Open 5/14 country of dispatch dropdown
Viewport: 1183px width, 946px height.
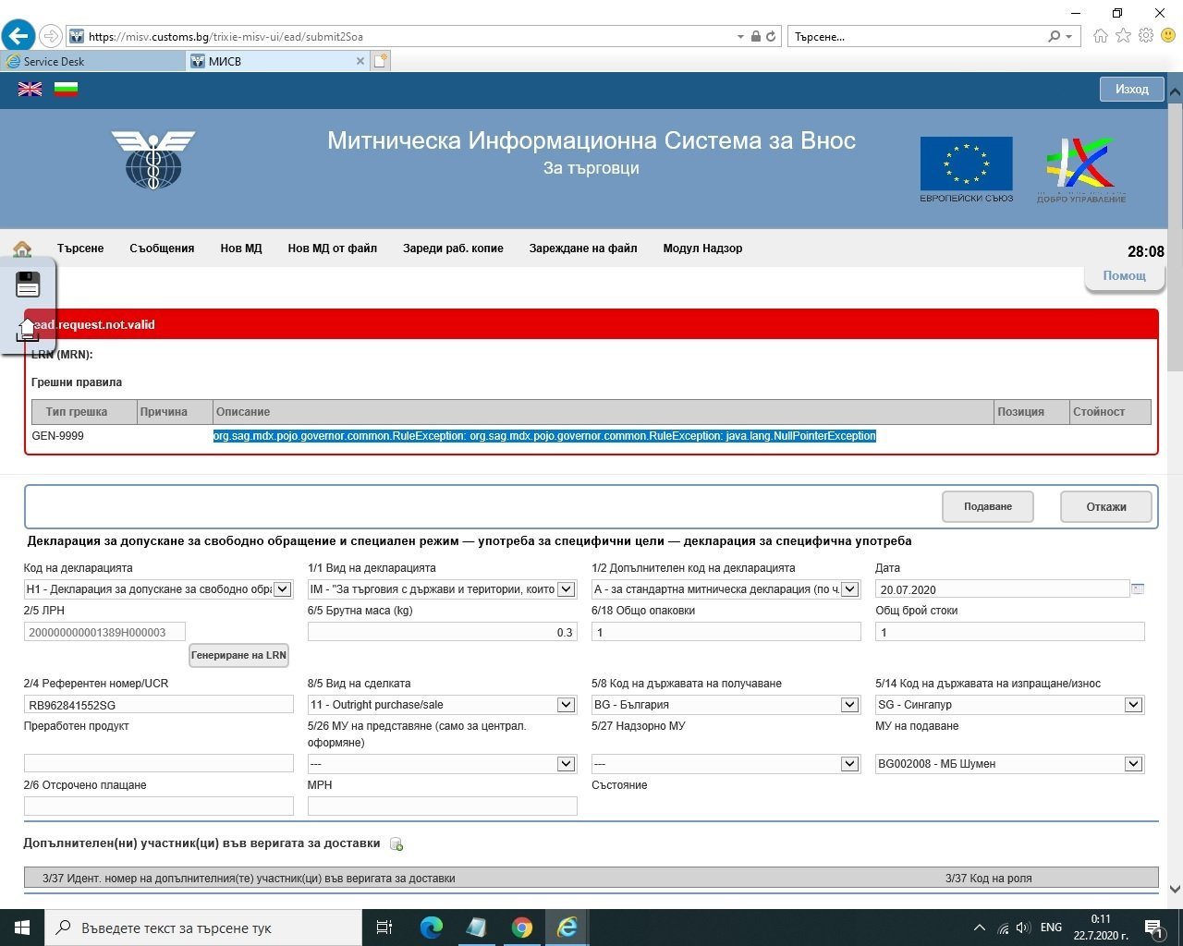1133,705
